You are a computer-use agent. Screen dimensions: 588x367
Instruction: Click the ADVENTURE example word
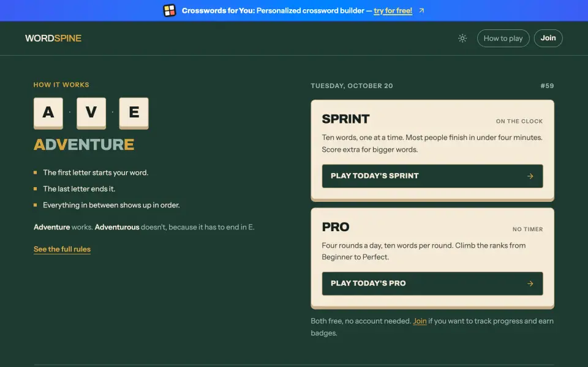click(x=84, y=144)
